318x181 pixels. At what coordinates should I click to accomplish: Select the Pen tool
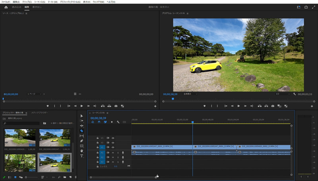[81, 141]
